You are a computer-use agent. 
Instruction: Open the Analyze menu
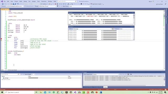(34, 1)
